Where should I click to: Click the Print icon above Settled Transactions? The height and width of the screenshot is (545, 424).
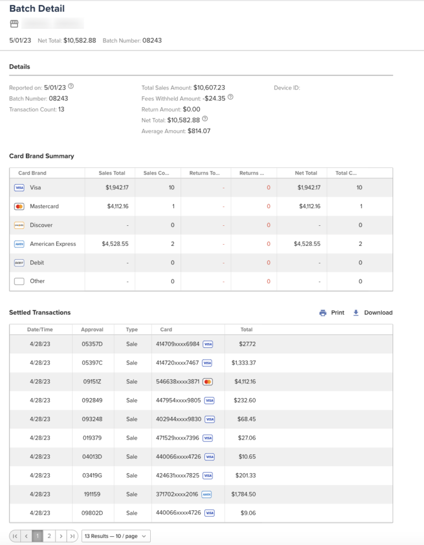click(x=323, y=312)
